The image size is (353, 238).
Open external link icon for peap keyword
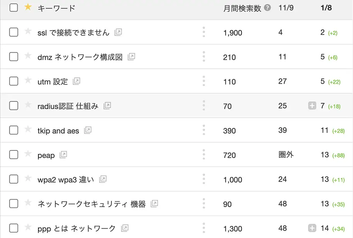pos(63,155)
